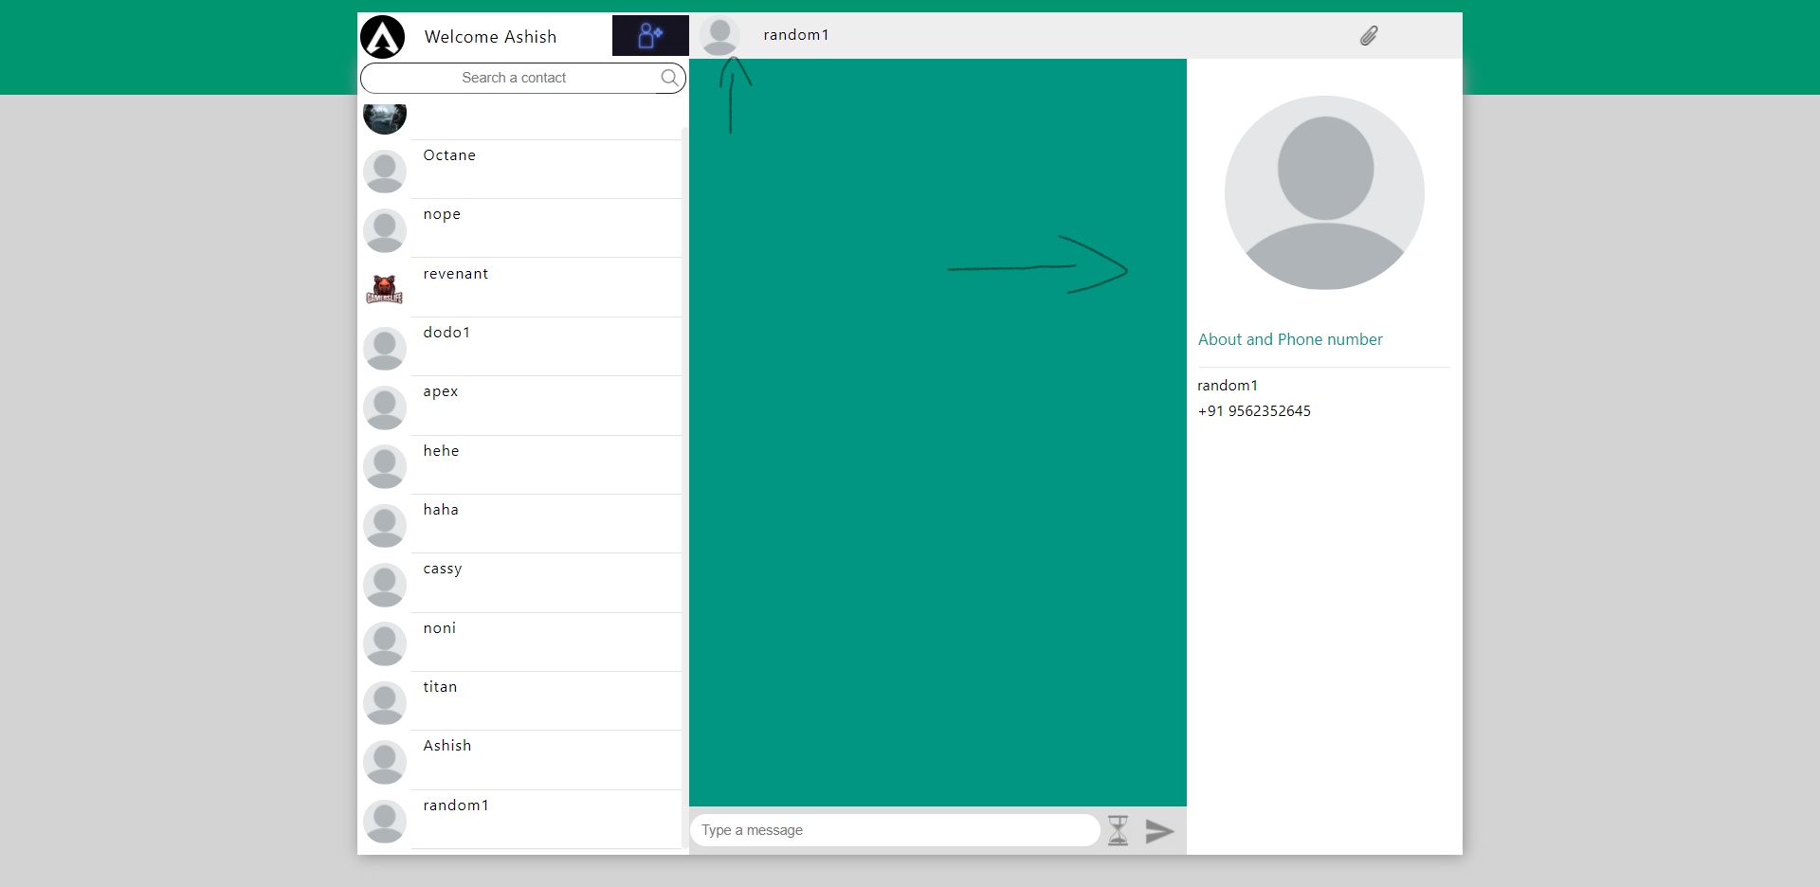This screenshot has height=887, width=1820.
Task: Open random1's avatar in the chat header
Action: point(720,35)
